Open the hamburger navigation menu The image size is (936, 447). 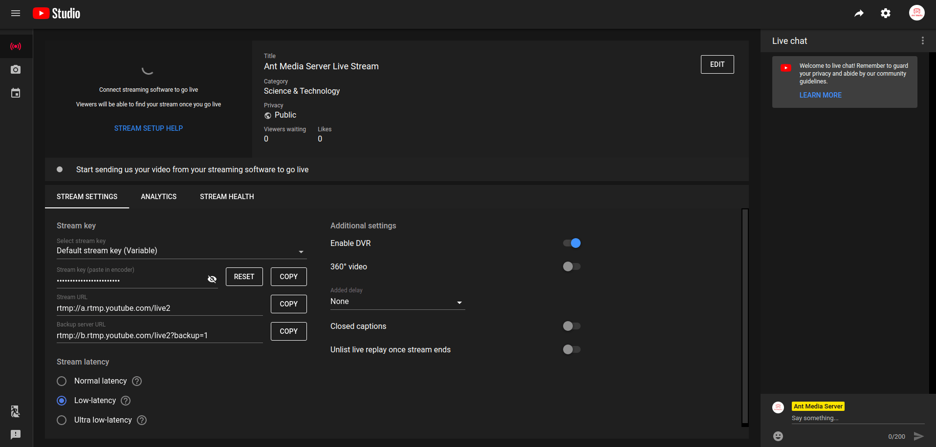point(16,13)
